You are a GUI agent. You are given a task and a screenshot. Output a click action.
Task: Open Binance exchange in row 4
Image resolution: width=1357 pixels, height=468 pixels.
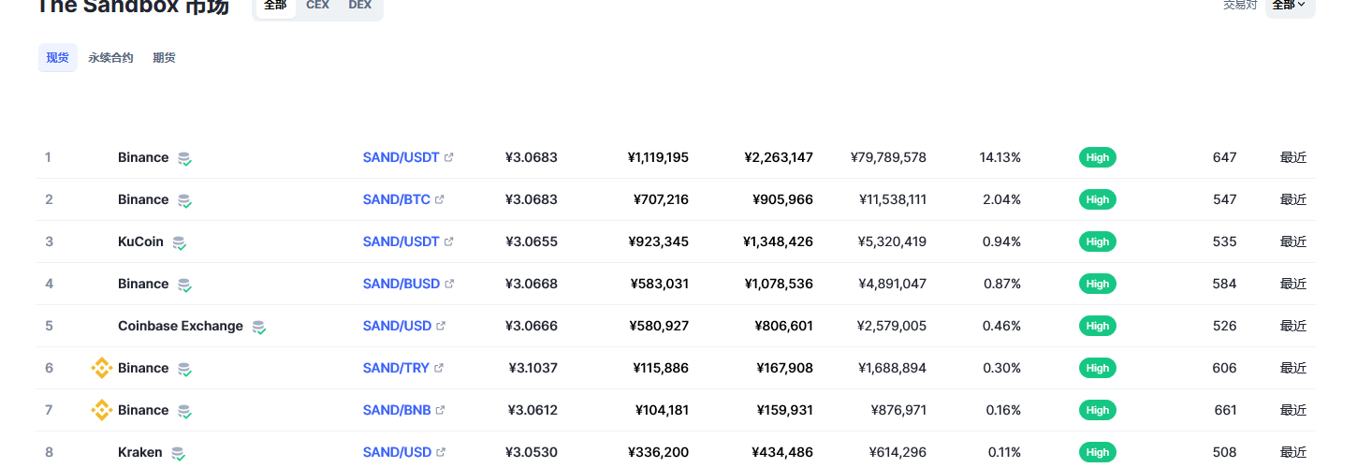pos(143,284)
